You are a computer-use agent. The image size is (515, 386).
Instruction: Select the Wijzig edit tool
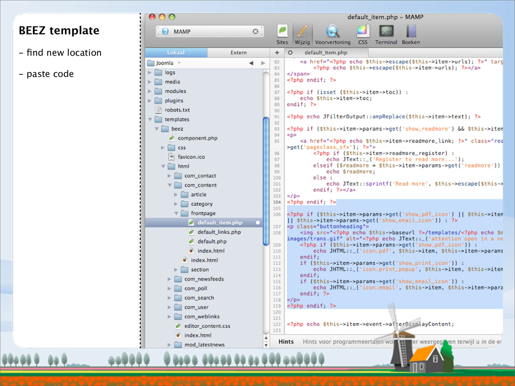point(302,34)
